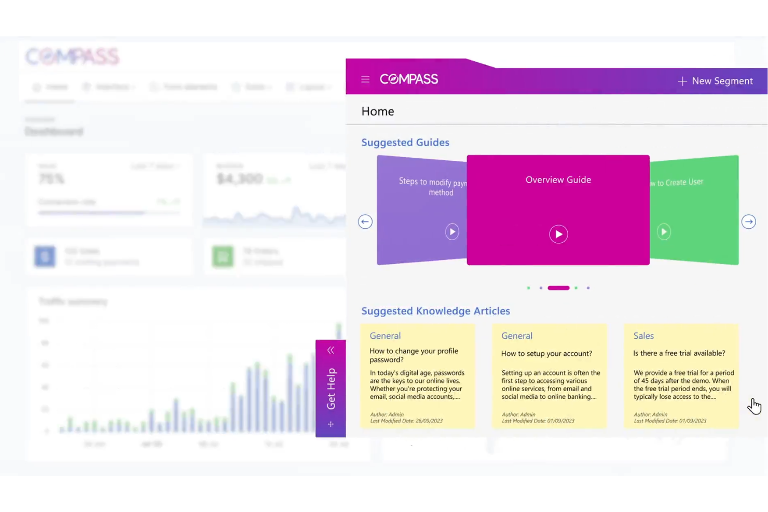Play the How to Create User guide
Image resolution: width=768 pixels, height=512 pixels.
point(664,231)
